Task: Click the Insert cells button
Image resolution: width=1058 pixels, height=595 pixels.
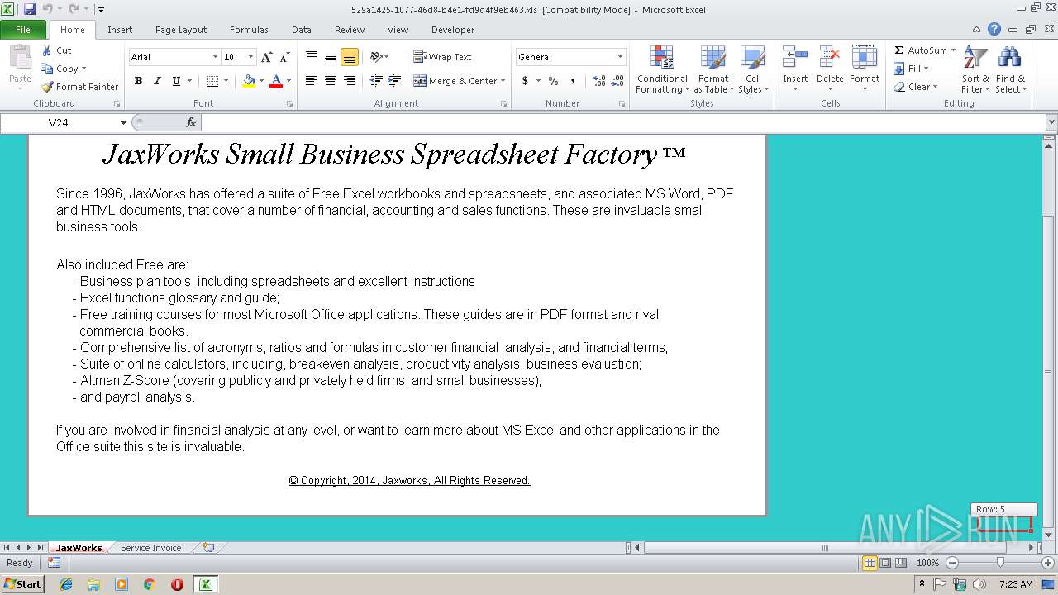Action: (795, 69)
